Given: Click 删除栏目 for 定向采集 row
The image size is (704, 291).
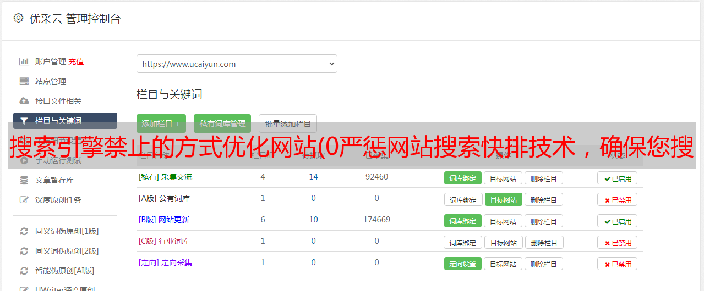Looking at the screenshot, I should coord(544,264).
